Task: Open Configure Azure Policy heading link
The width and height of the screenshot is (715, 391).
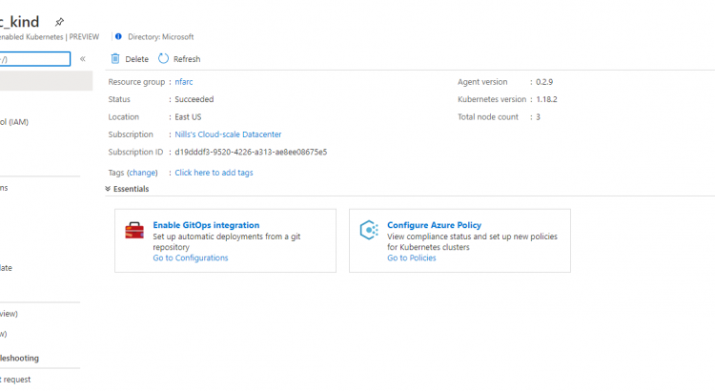Action: pos(434,225)
